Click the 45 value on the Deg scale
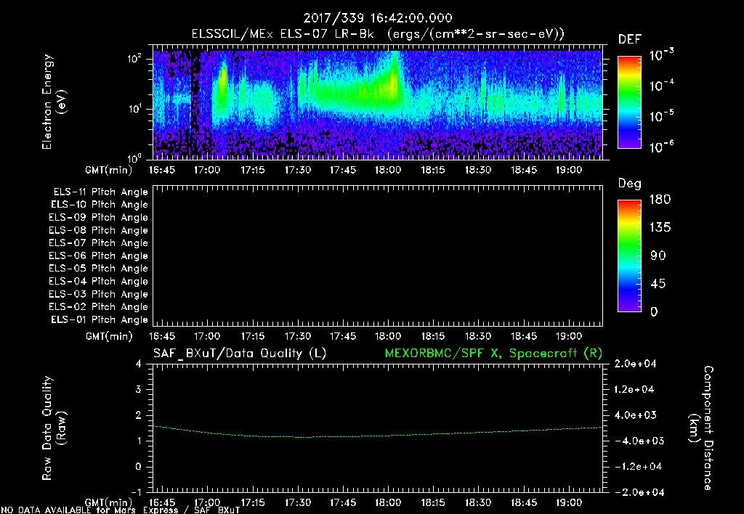The width and height of the screenshot is (744, 514). [x=658, y=284]
